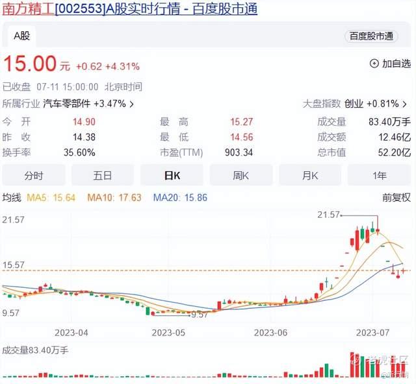Click the MA10: 17.63 indicator label
The image size is (416, 384).
(x=114, y=198)
